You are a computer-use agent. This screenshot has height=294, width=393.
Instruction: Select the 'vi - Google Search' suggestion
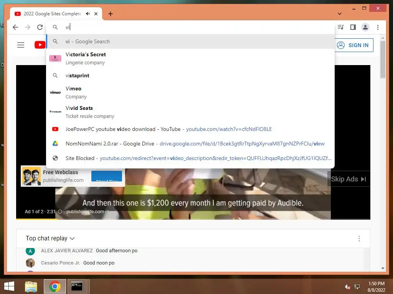[190, 41]
